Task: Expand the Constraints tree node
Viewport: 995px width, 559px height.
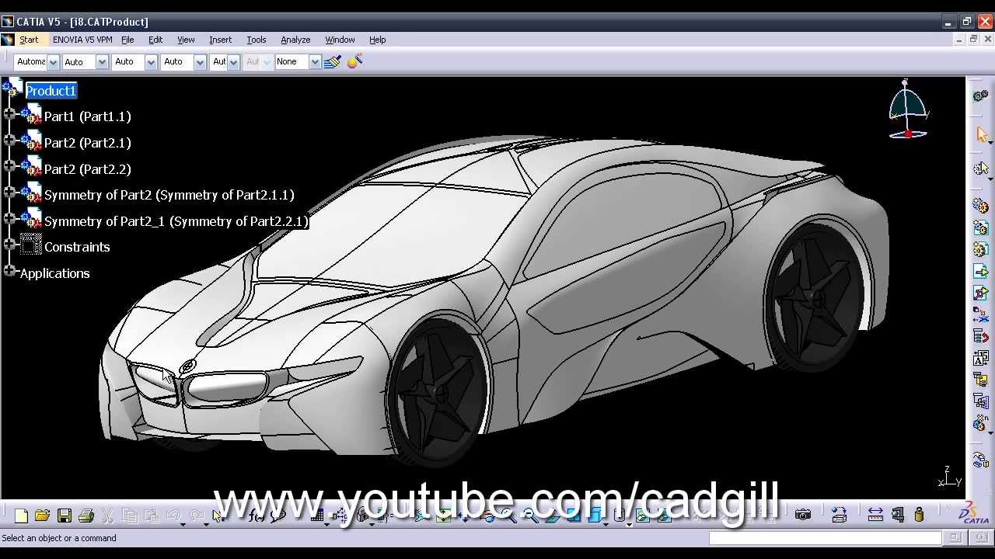Action: coord(9,245)
